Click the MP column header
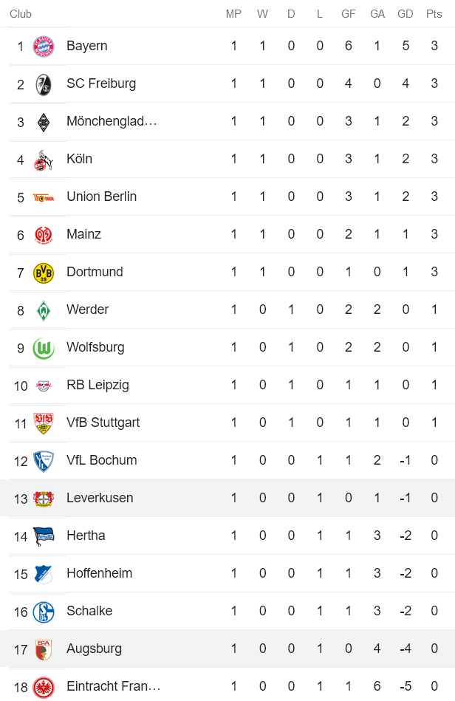Screen dimensions: 455x701 coord(233,13)
